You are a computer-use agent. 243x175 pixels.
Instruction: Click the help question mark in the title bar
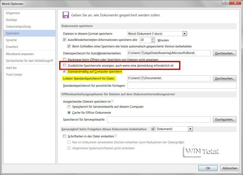click(x=226, y=3)
